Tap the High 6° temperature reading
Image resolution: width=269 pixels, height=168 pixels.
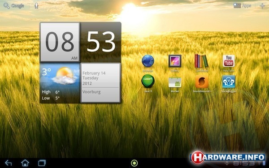pyautogui.click(x=51, y=92)
